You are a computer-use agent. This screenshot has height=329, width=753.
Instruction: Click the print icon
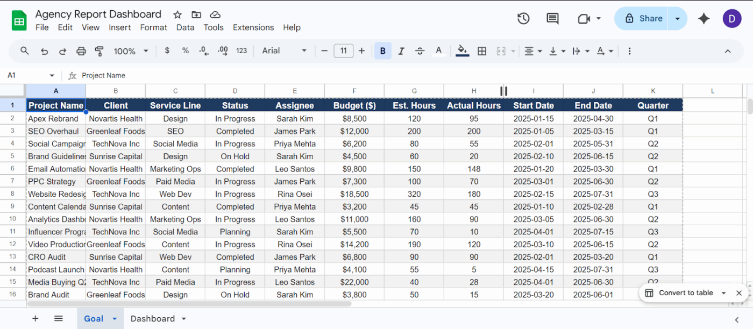81,51
